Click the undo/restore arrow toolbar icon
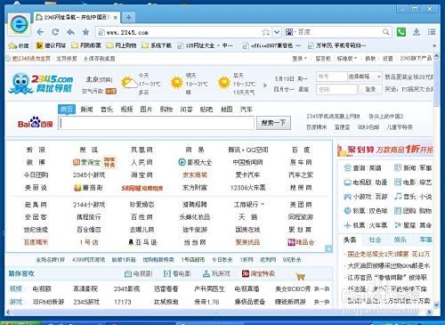This screenshot has width=445, height=325. [x=70, y=32]
